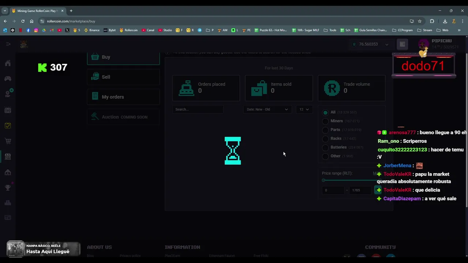Select the Mining Game RollerCoin browser tab
Image resolution: width=468 pixels, height=263 pixels.
tap(38, 11)
